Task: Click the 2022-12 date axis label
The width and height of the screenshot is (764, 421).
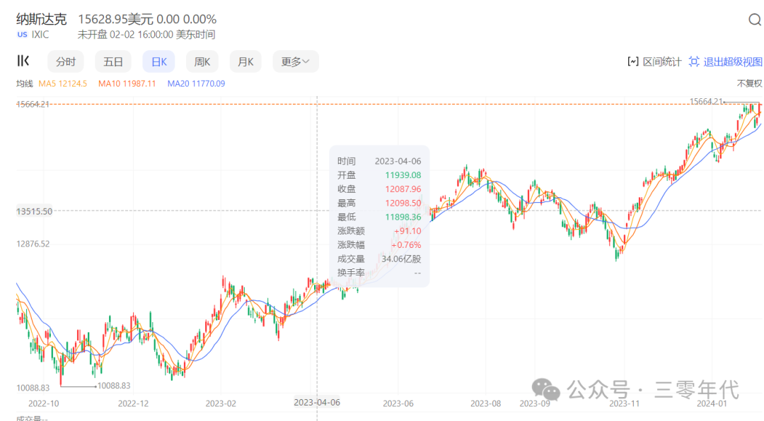Action: pyautogui.click(x=133, y=403)
